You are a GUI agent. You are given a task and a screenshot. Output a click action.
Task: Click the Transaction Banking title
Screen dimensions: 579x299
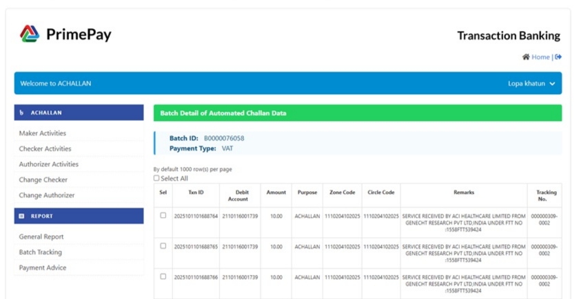tap(509, 36)
